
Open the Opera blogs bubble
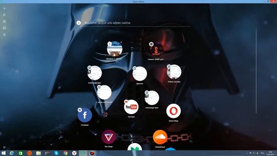(174, 111)
